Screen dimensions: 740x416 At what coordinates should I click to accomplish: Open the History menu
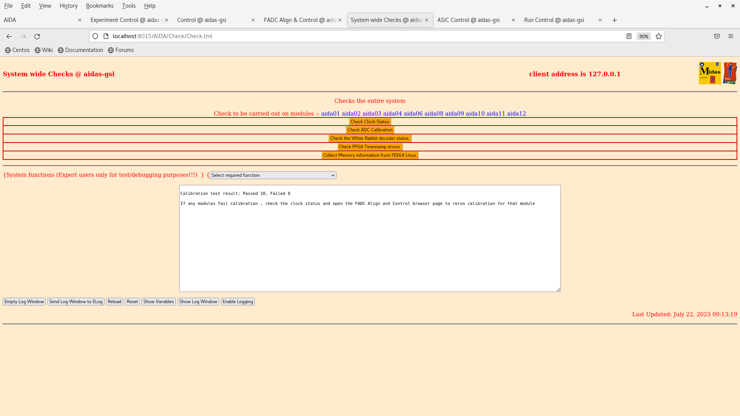click(x=69, y=6)
